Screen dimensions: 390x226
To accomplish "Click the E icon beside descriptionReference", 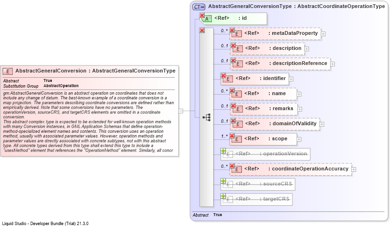I will (238, 64).
